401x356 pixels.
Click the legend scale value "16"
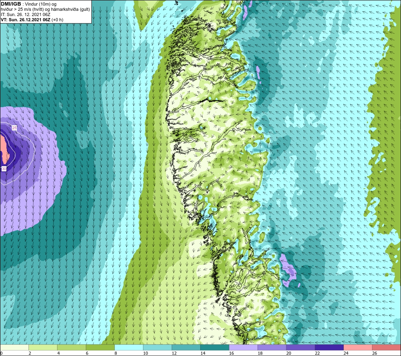231,353
